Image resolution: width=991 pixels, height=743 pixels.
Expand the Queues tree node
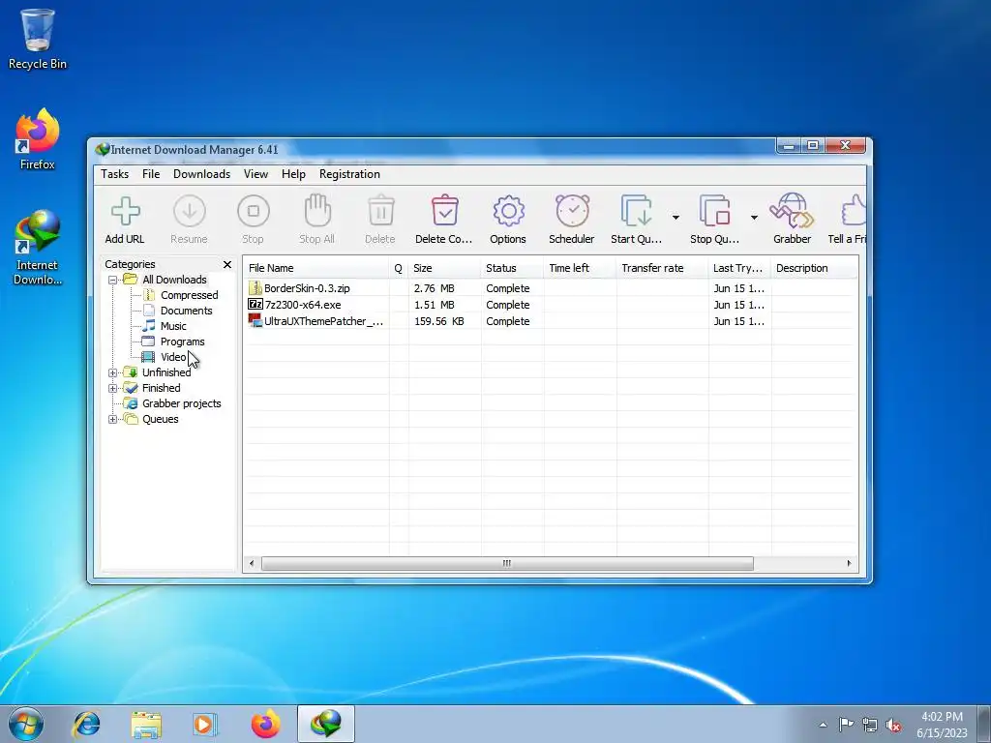pos(112,420)
